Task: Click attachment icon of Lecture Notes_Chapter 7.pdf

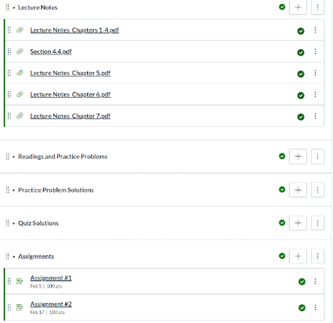Action: (x=20, y=116)
